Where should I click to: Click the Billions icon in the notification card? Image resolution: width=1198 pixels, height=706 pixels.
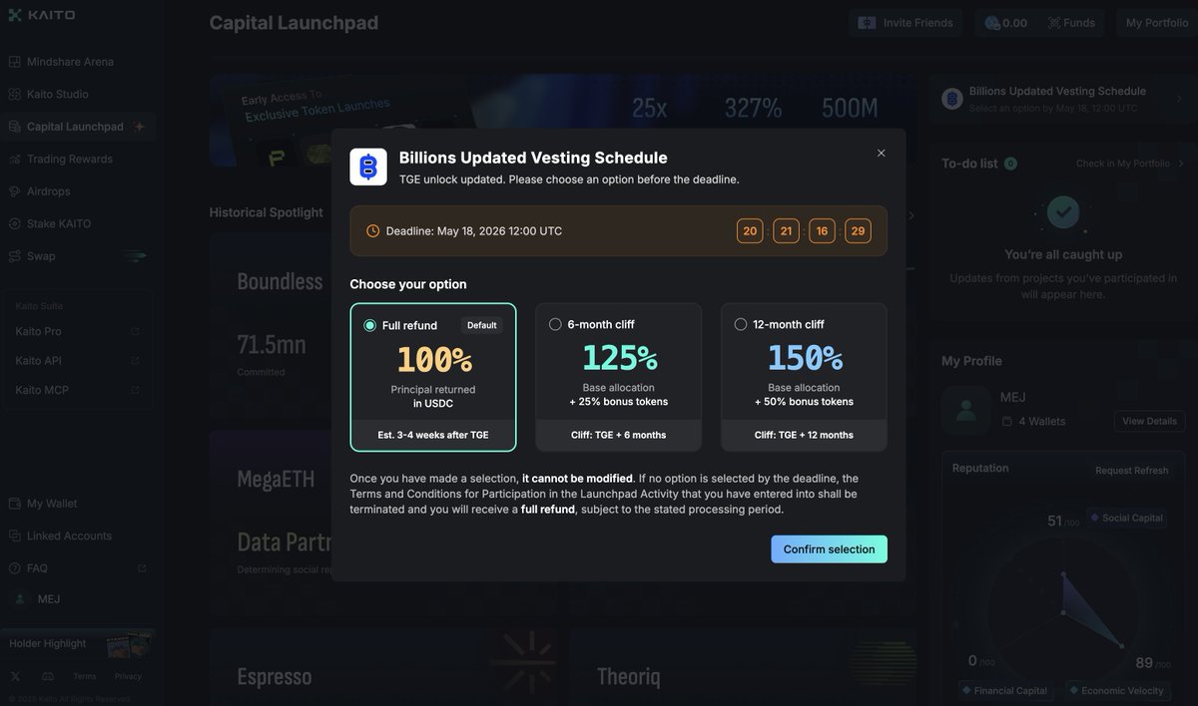(x=952, y=99)
